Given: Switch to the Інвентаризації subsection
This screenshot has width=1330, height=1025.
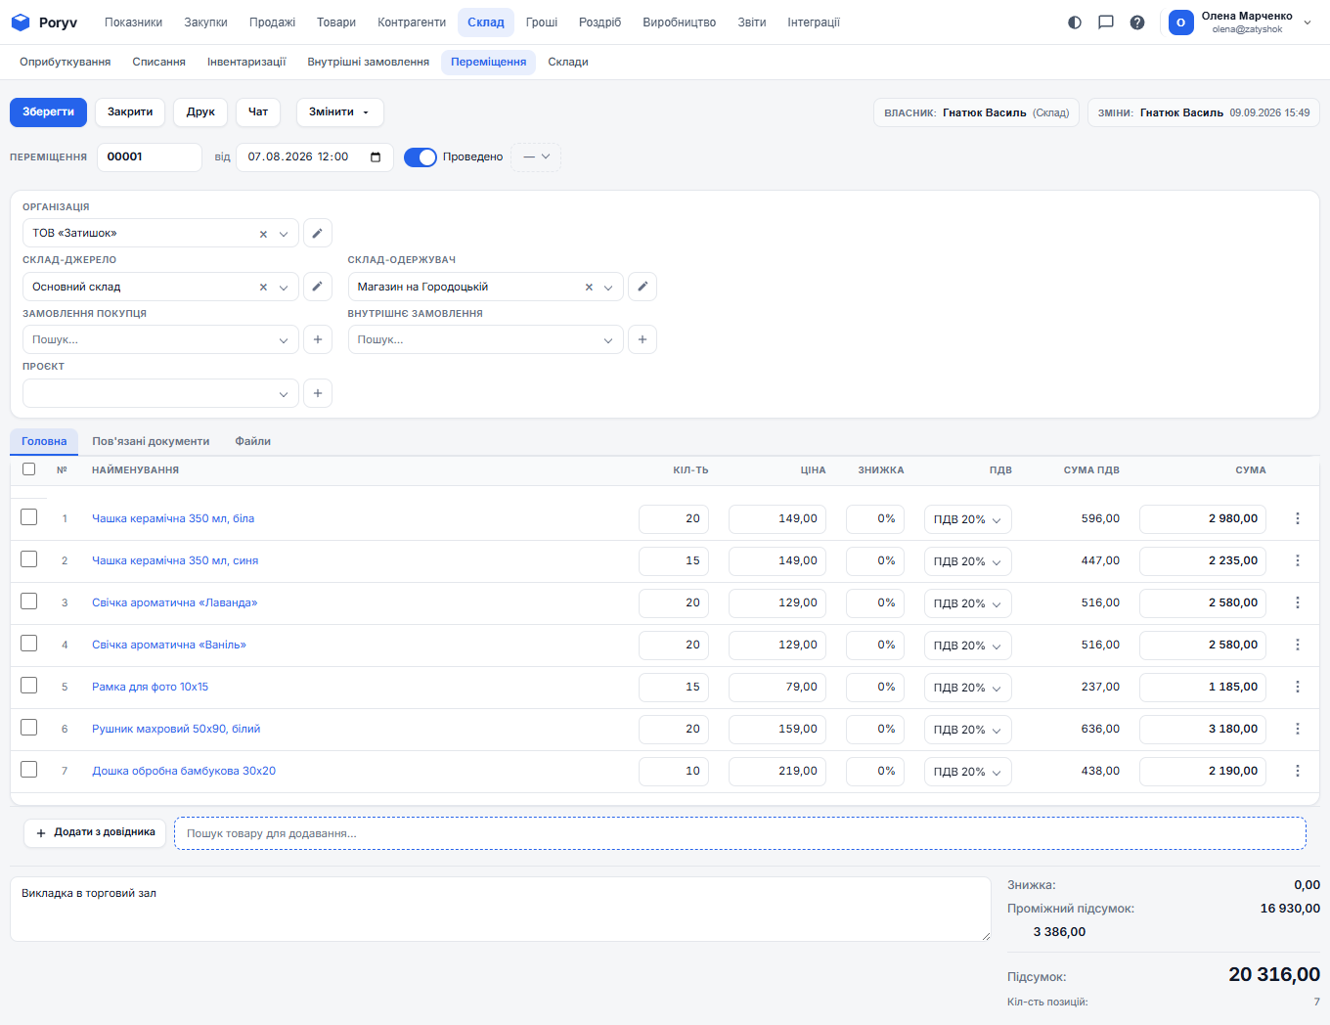Looking at the screenshot, I should (246, 63).
